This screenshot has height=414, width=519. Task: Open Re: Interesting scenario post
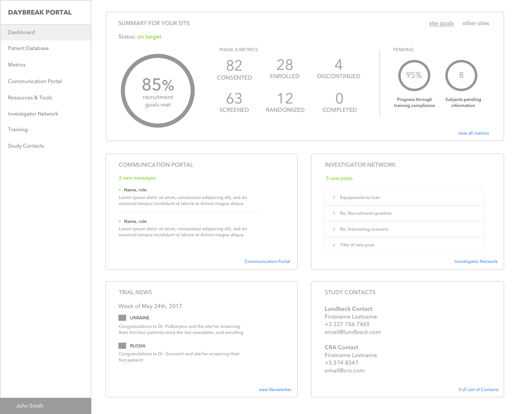click(x=364, y=229)
